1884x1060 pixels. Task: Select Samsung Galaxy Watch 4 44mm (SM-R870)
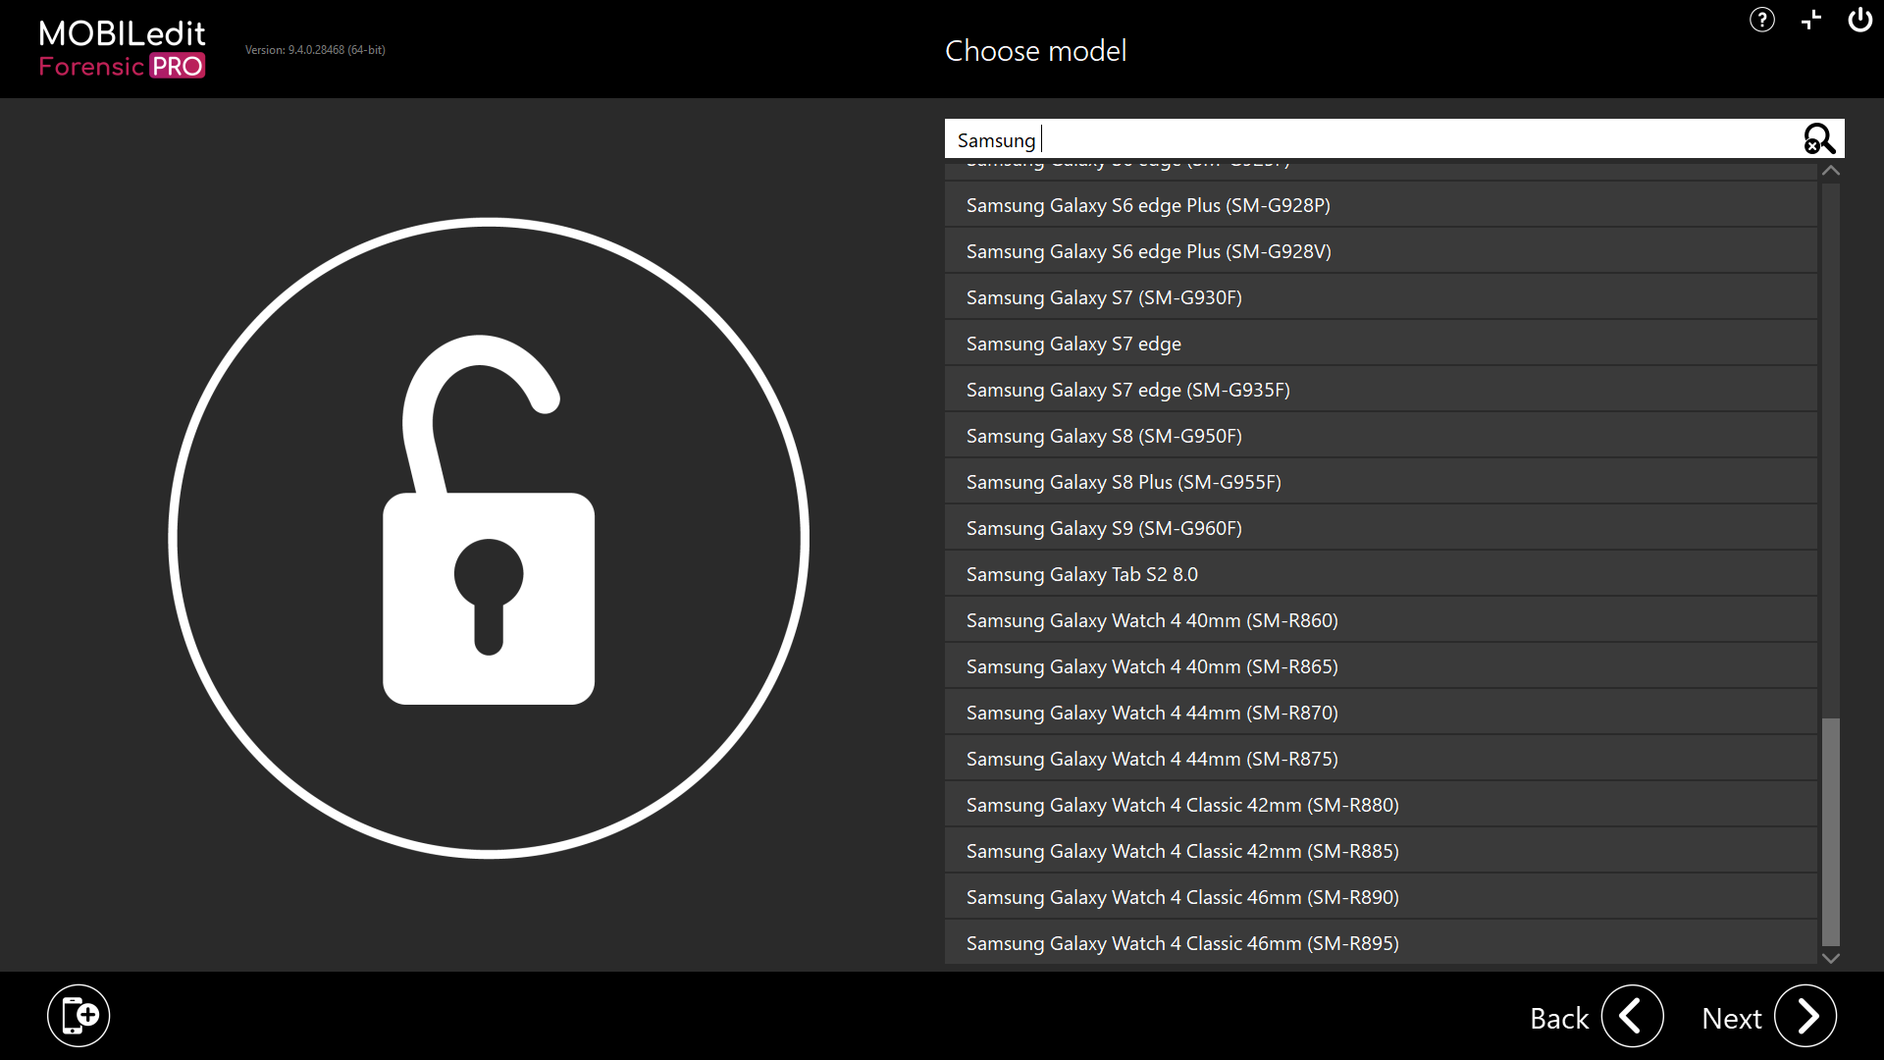pos(1380,712)
